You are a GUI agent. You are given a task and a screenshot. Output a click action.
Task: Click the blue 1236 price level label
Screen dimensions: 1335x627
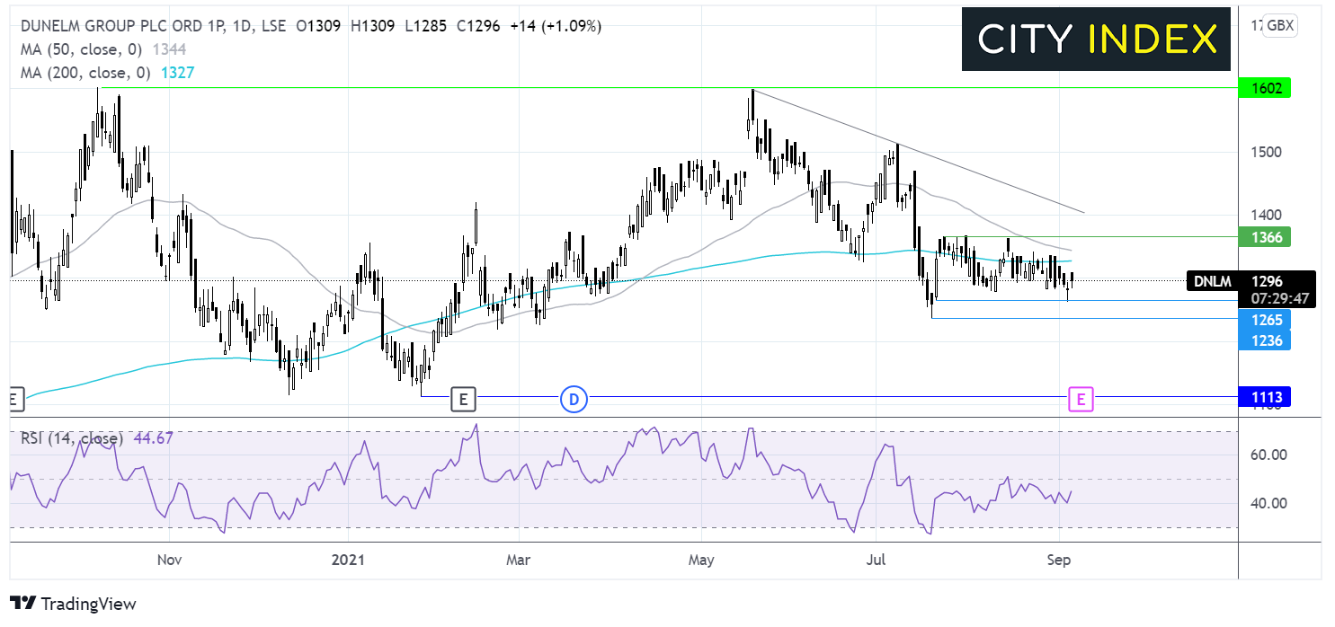1263,340
